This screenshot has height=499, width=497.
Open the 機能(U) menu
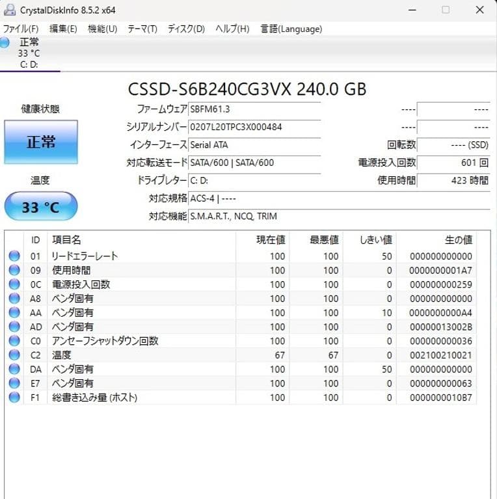[x=102, y=29]
